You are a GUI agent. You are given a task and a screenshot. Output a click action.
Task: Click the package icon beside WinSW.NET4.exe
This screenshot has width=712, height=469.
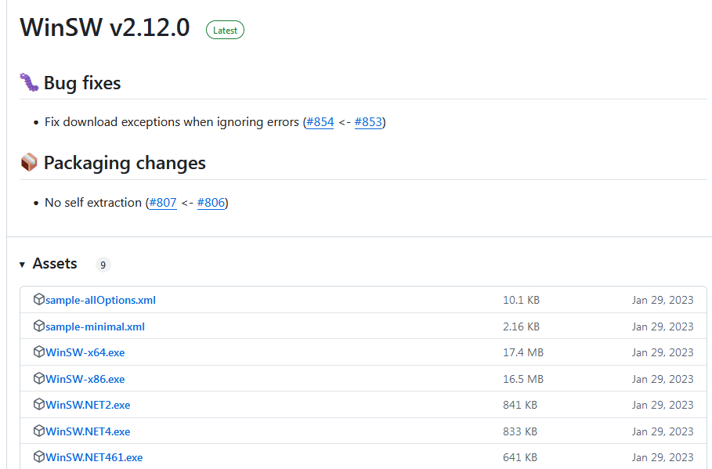39,431
